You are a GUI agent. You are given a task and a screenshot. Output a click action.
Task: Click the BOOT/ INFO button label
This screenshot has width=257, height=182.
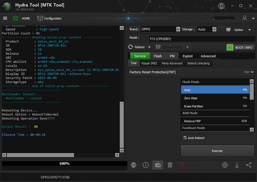point(244,47)
